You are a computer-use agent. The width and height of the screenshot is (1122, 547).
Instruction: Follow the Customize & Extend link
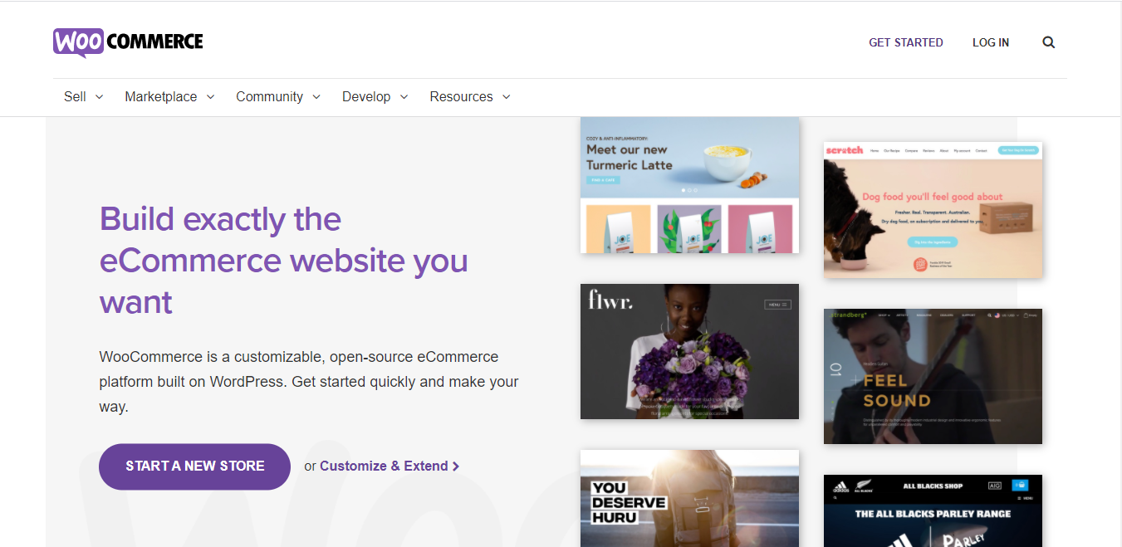pos(390,466)
